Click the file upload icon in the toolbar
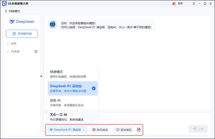The height and width of the screenshot is (139, 215). (139, 130)
